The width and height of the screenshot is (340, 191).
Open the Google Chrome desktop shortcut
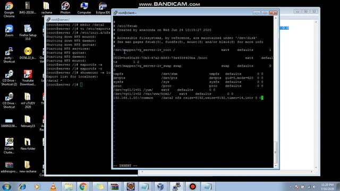click(x=9, y=10)
